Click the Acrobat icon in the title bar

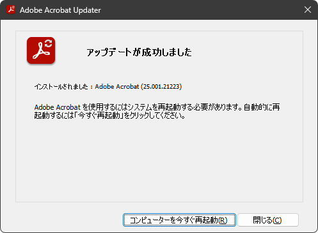click(x=11, y=10)
